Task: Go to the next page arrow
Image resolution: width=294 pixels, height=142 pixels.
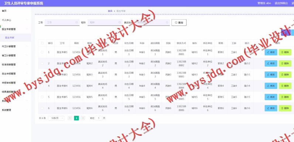Action: [x=83, y=118]
